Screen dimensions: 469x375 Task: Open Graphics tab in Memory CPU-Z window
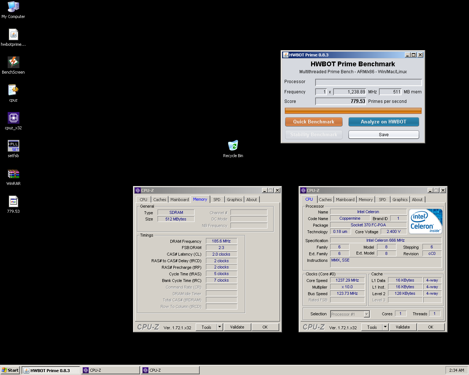(234, 200)
